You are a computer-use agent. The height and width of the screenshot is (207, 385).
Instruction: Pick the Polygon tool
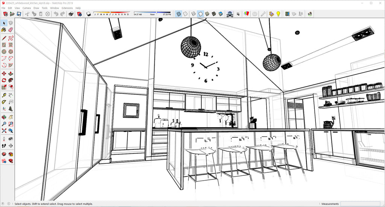[11, 52]
